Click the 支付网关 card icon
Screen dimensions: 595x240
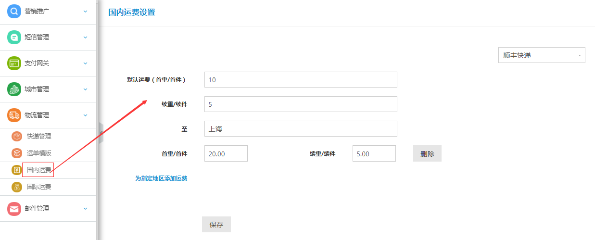[14, 63]
